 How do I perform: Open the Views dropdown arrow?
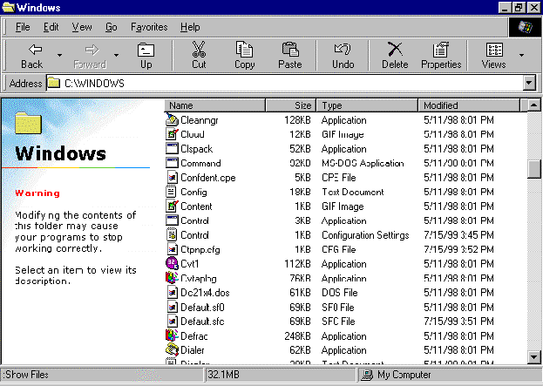pos(522,55)
